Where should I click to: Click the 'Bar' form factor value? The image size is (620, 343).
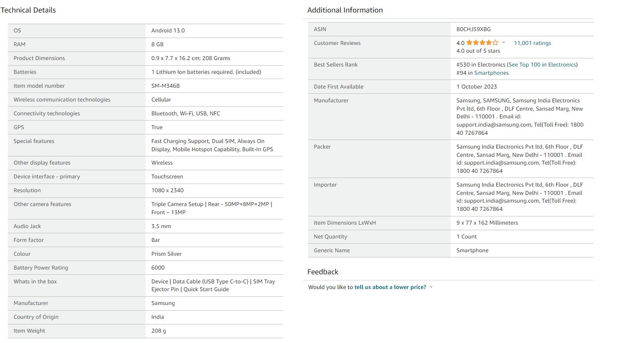coord(156,240)
